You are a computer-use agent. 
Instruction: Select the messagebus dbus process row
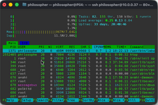pyautogui.click(x=79, y=85)
